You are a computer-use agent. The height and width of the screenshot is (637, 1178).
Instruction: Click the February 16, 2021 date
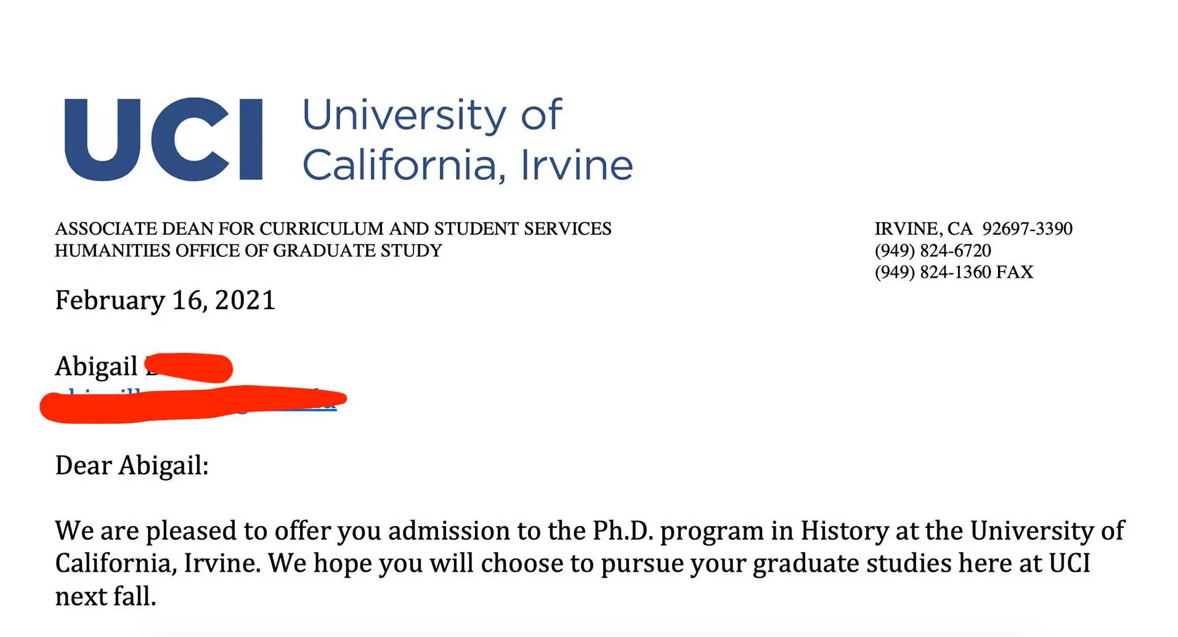(x=165, y=301)
